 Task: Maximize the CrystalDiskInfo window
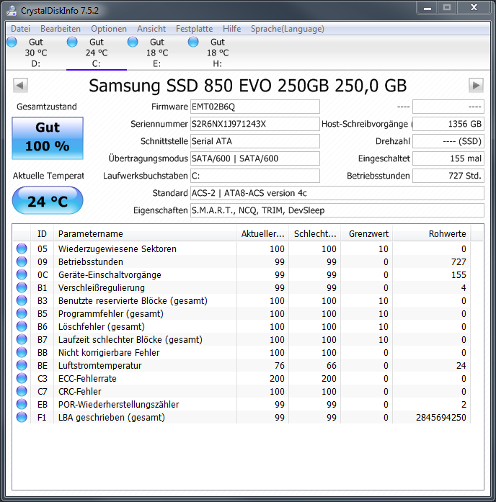pos(447,7)
